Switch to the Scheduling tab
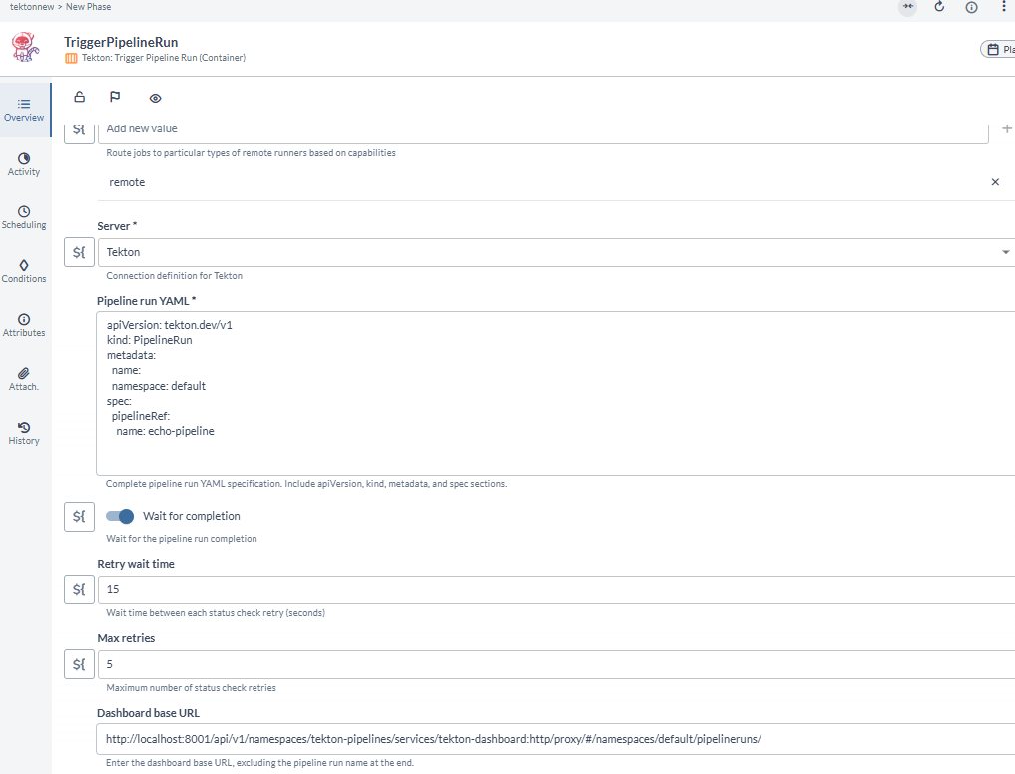Viewport: 1015px width, 774px height. 24,217
